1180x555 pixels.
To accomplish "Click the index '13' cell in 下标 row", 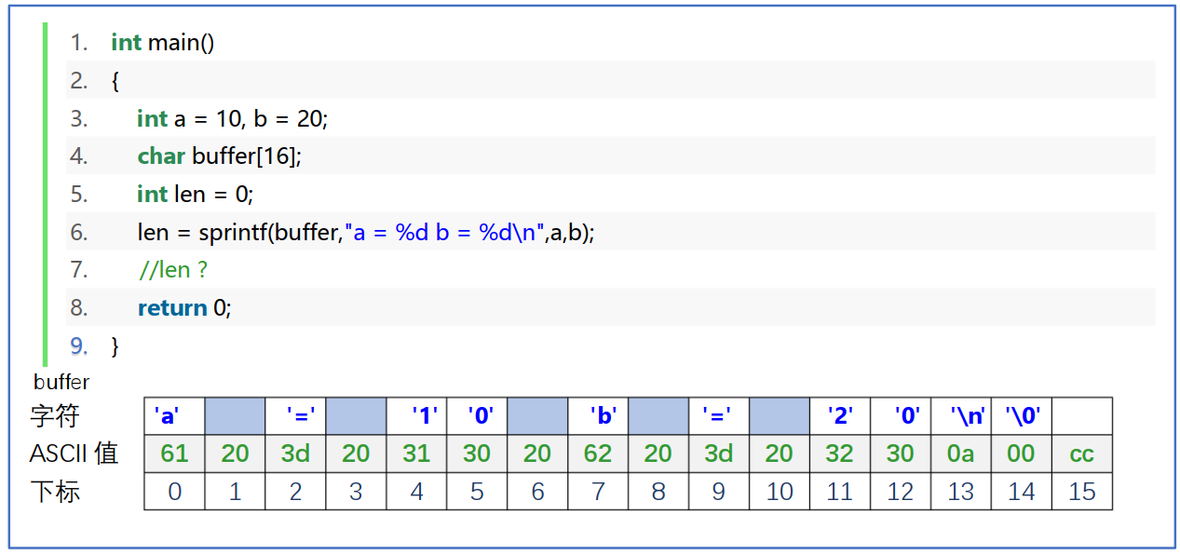I will coord(961,491).
